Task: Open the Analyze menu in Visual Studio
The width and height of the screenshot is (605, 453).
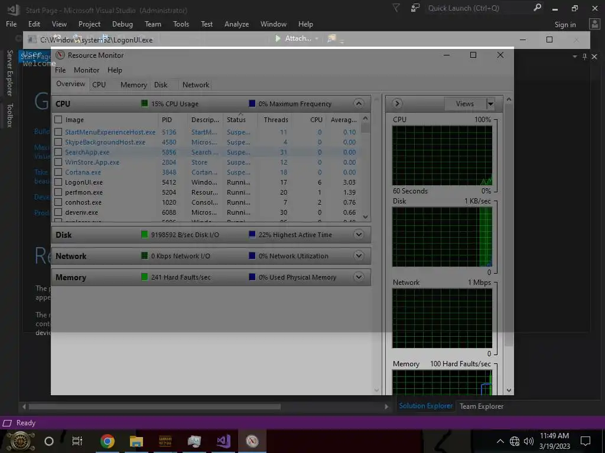Action: pyautogui.click(x=236, y=24)
